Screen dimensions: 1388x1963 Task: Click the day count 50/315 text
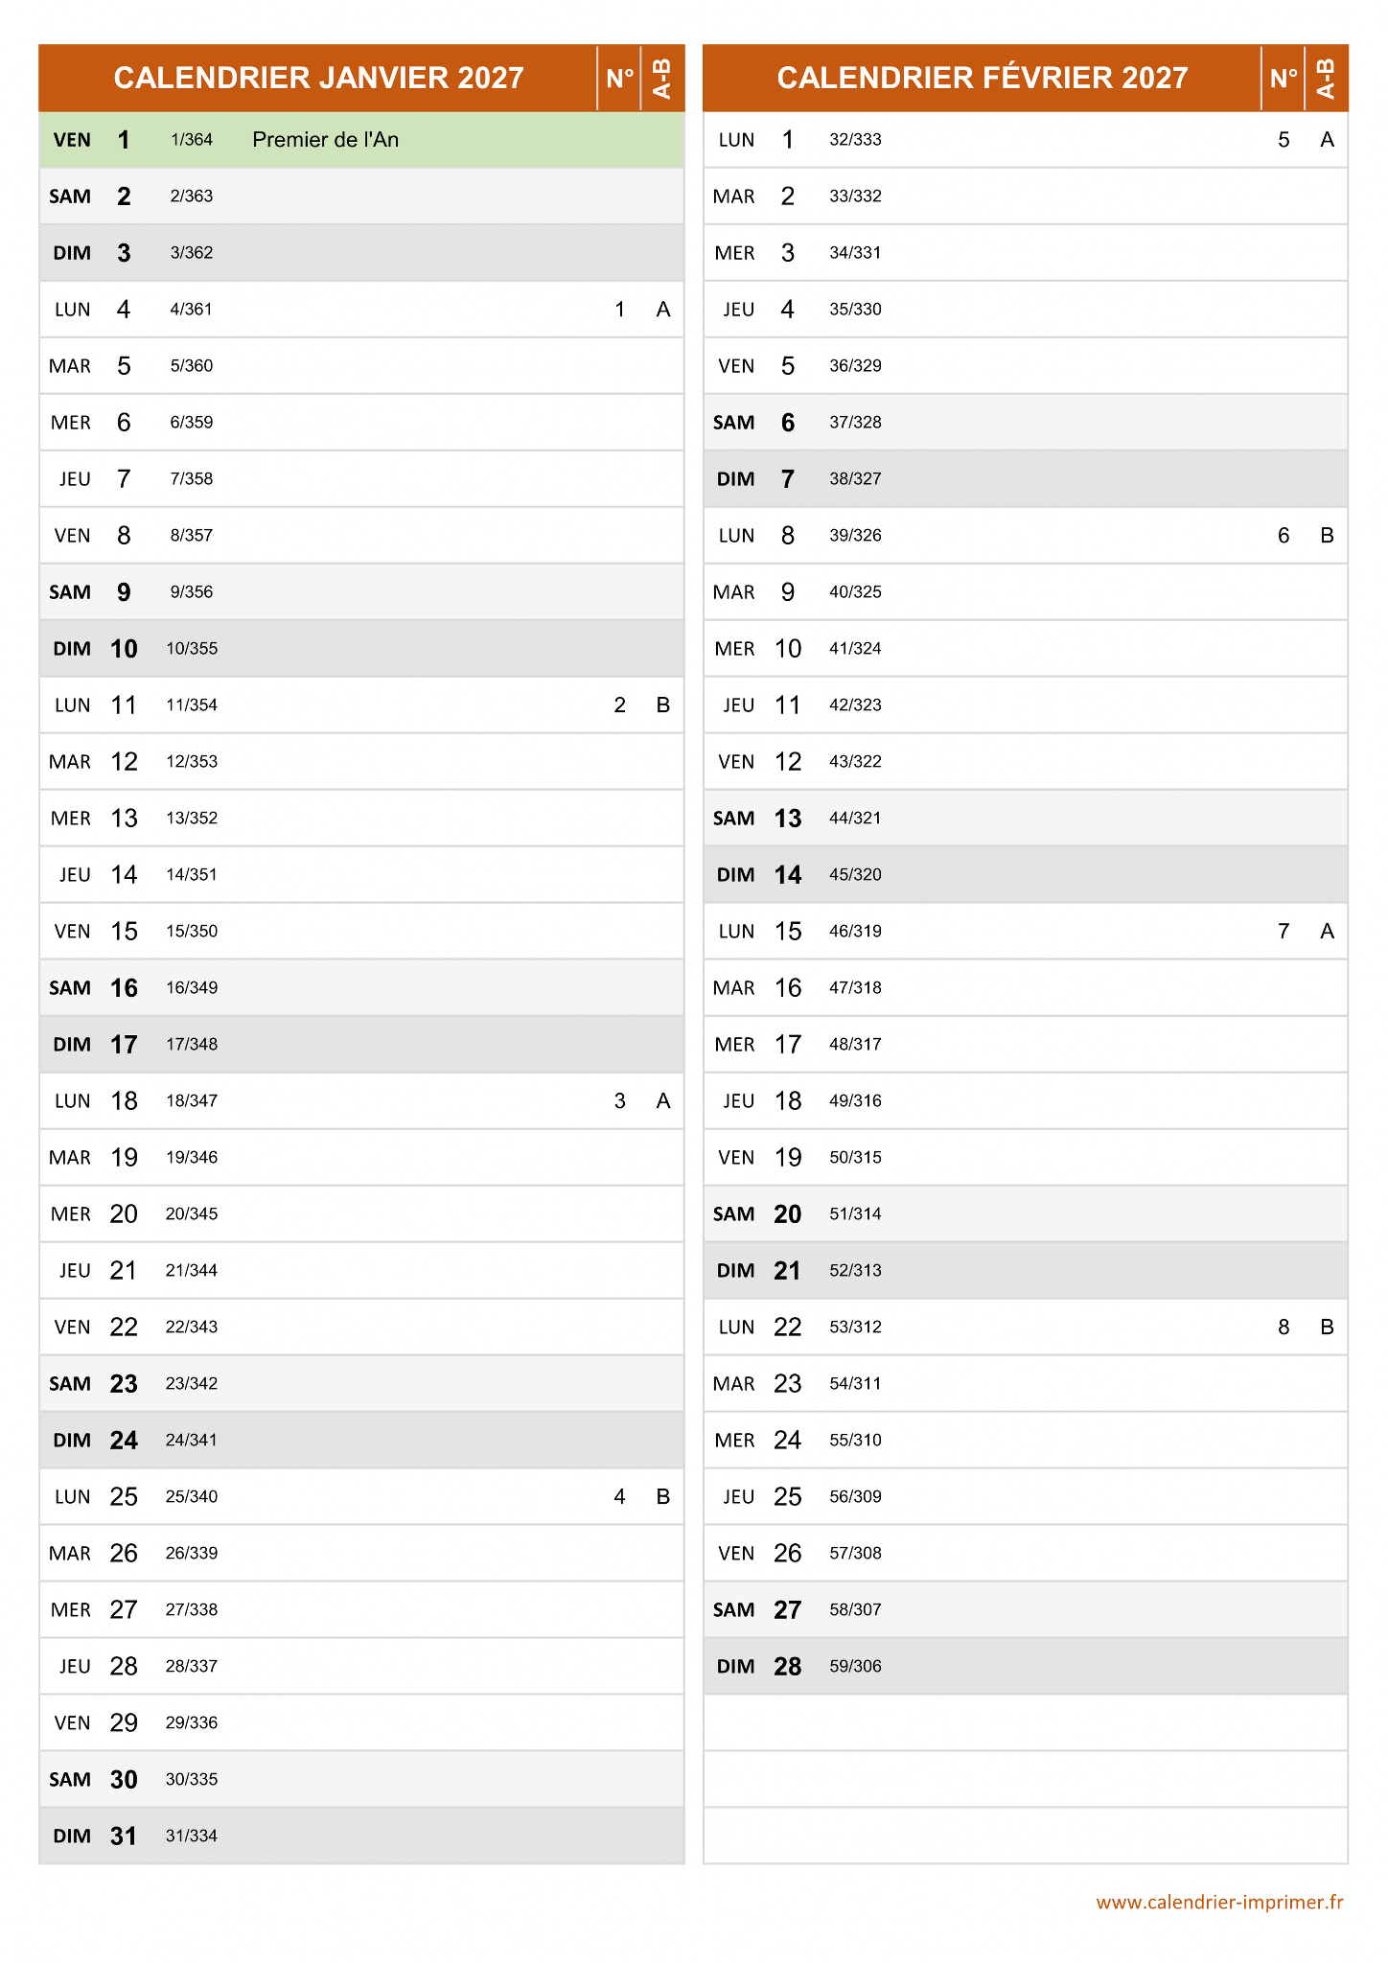pyautogui.click(x=855, y=1158)
